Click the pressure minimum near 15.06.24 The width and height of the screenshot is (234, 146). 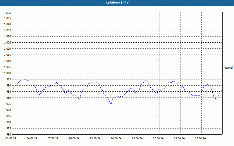coord(111,104)
